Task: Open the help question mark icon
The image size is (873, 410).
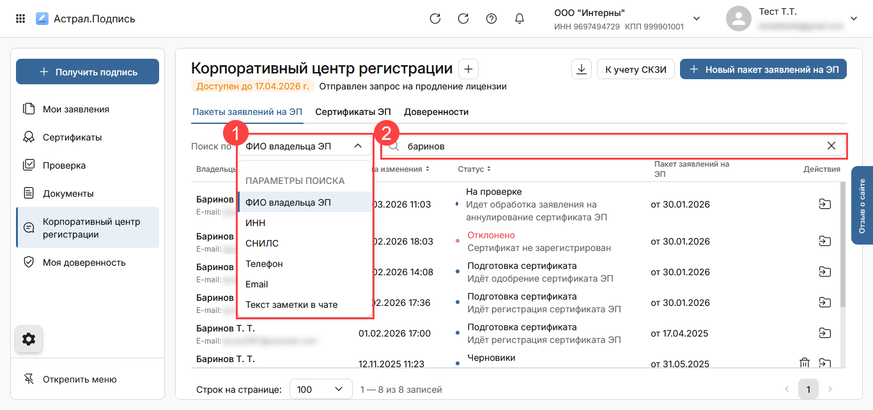Action: 491,19
